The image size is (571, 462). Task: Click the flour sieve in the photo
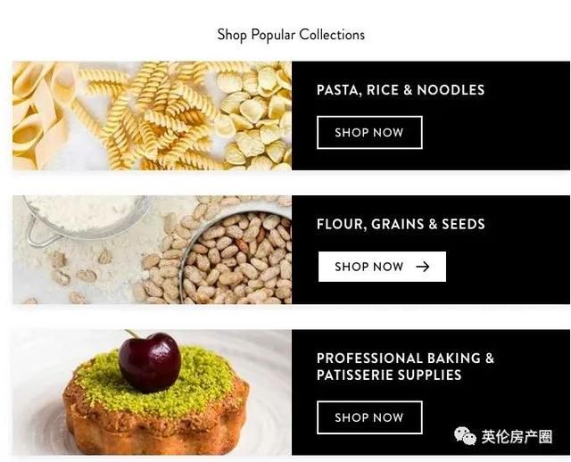coord(86,219)
